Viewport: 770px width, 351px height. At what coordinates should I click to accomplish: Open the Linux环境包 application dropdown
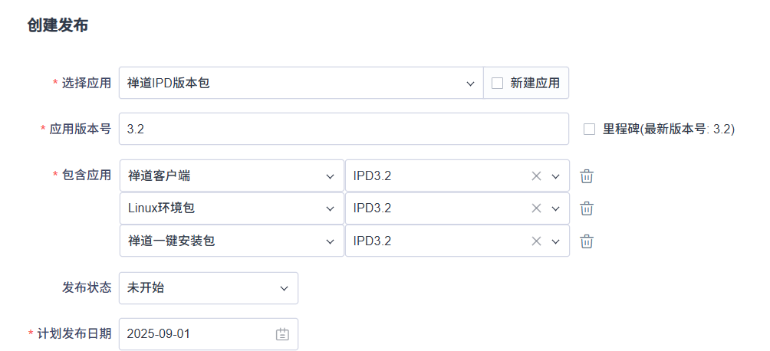[330, 208]
